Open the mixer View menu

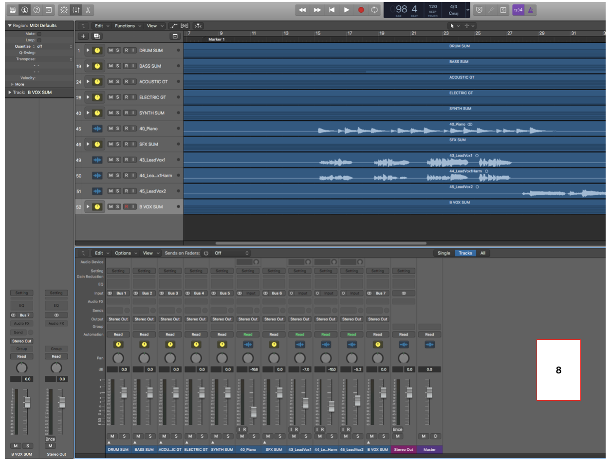pyautogui.click(x=151, y=253)
